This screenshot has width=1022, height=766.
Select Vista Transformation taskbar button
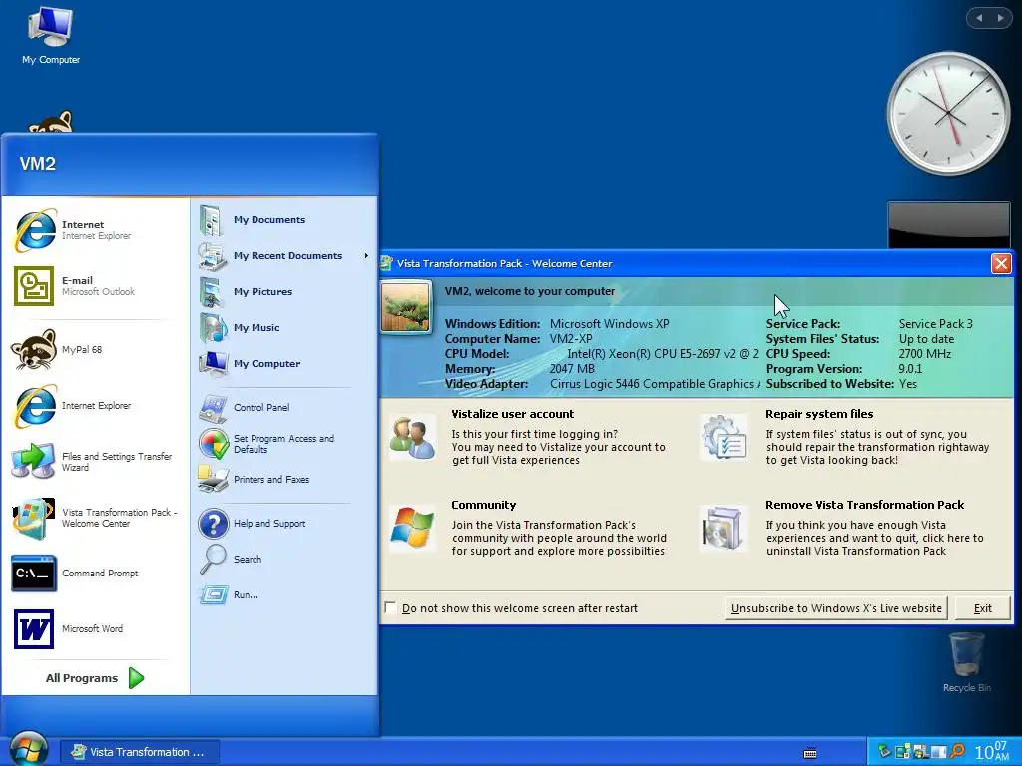pos(140,752)
